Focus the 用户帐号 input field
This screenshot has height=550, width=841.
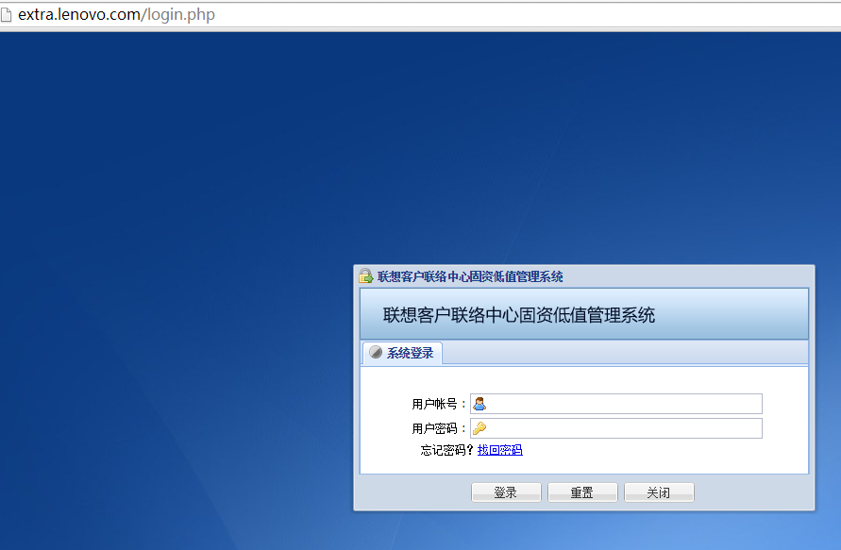point(615,404)
